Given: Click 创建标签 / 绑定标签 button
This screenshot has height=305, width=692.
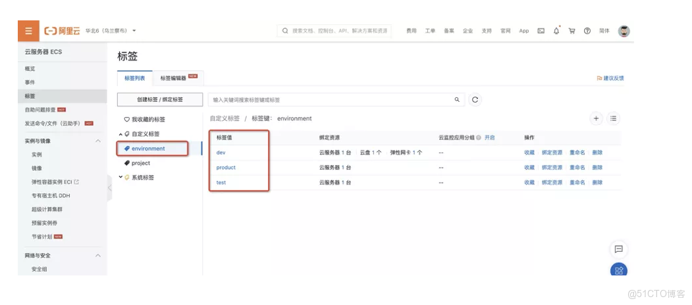Looking at the screenshot, I should point(160,100).
